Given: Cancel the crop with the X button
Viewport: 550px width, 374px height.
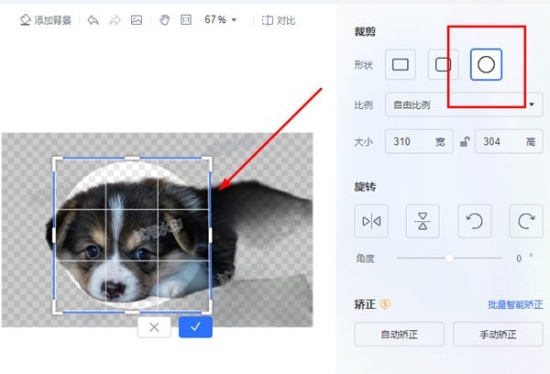Looking at the screenshot, I should 154,327.
